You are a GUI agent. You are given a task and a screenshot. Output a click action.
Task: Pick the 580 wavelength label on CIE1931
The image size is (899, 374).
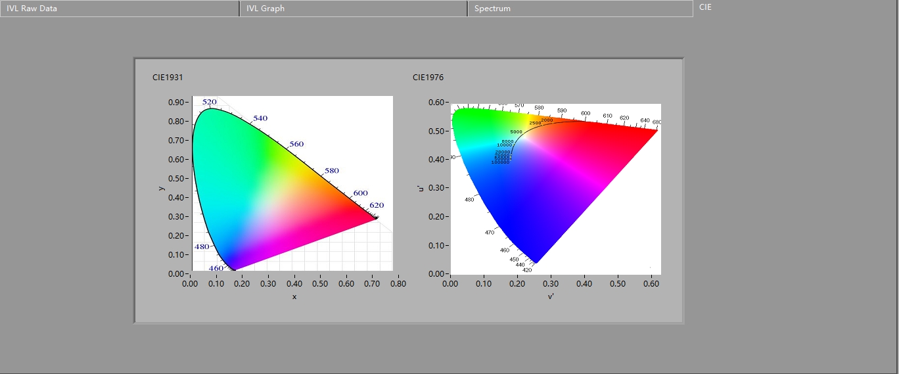pos(332,171)
